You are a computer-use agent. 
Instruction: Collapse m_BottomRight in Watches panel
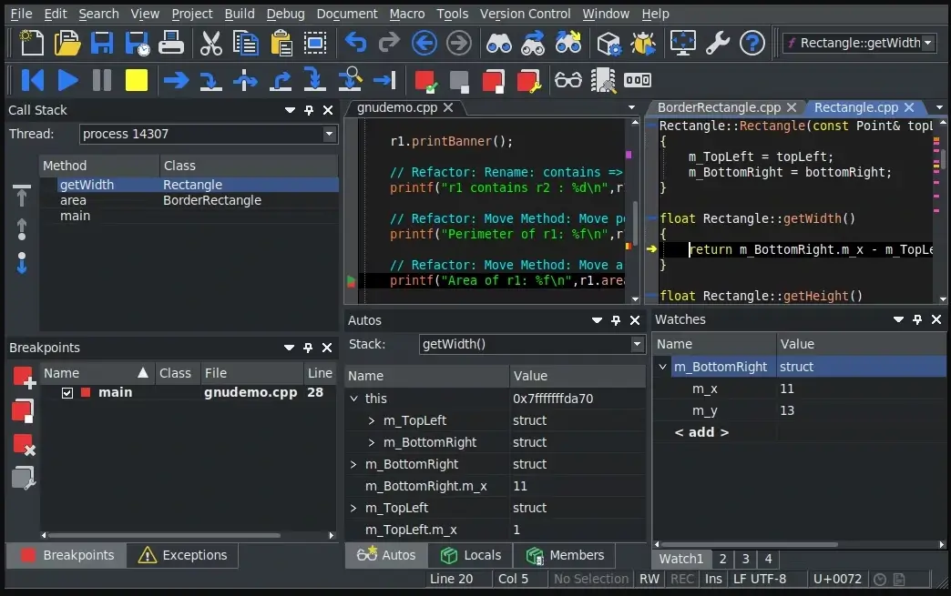pyautogui.click(x=663, y=367)
